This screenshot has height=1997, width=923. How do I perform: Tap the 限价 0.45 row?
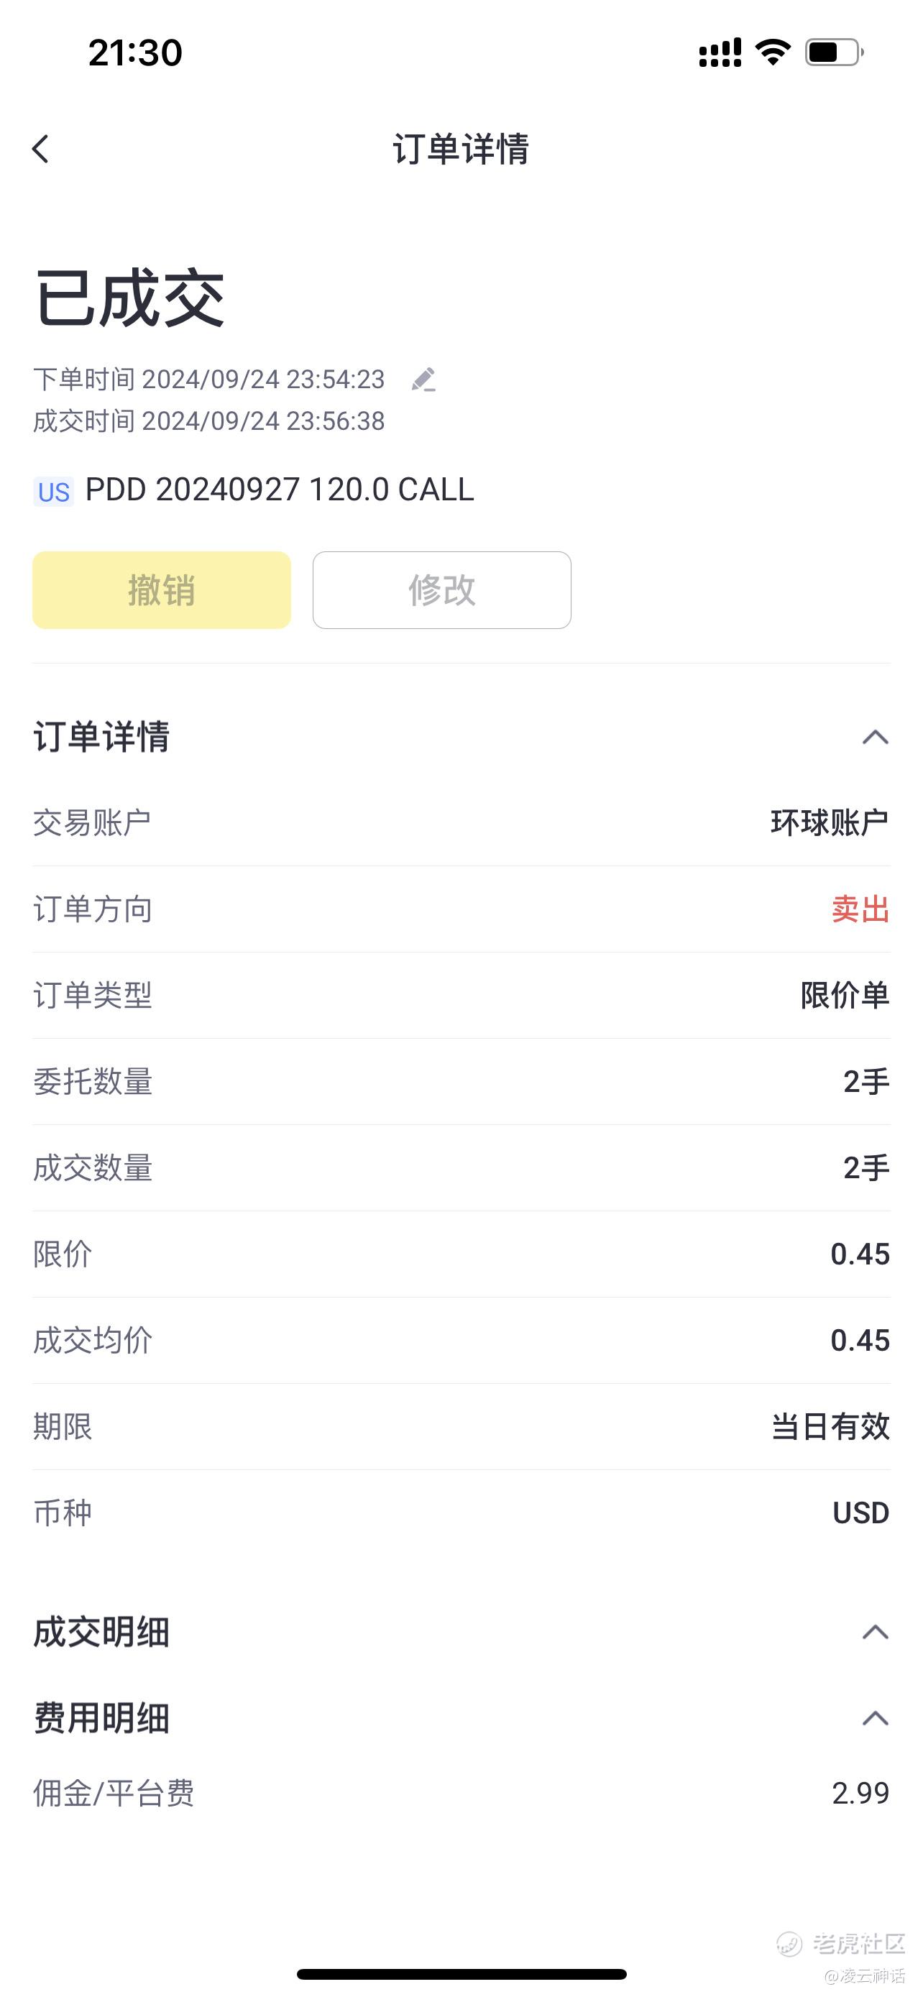point(461,1254)
